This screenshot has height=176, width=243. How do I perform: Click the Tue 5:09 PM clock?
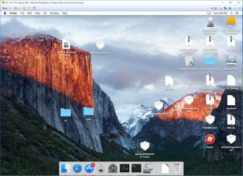[x=220, y=13]
